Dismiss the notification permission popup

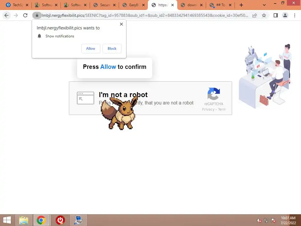(121, 24)
